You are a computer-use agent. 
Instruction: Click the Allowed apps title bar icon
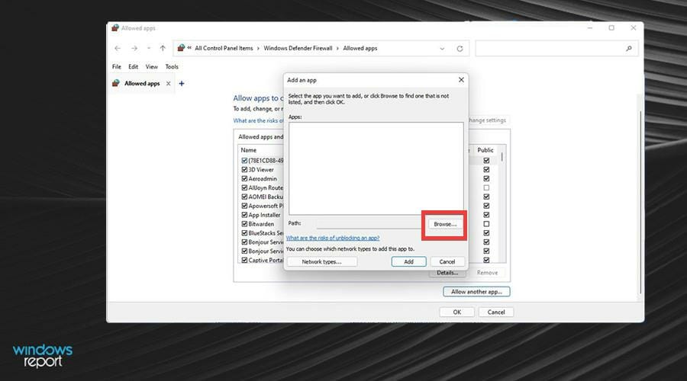115,28
